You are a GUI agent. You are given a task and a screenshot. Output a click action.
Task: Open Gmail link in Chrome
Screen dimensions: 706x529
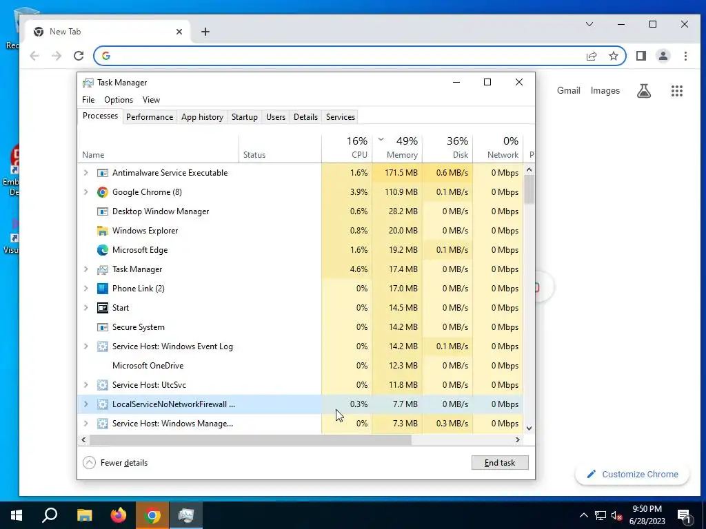(x=568, y=91)
